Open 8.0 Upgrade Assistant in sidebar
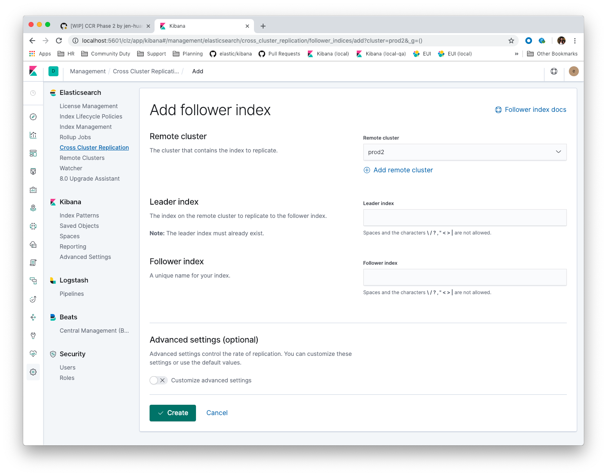Image resolution: width=607 pixels, height=476 pixels. click(x=89, y=179)
